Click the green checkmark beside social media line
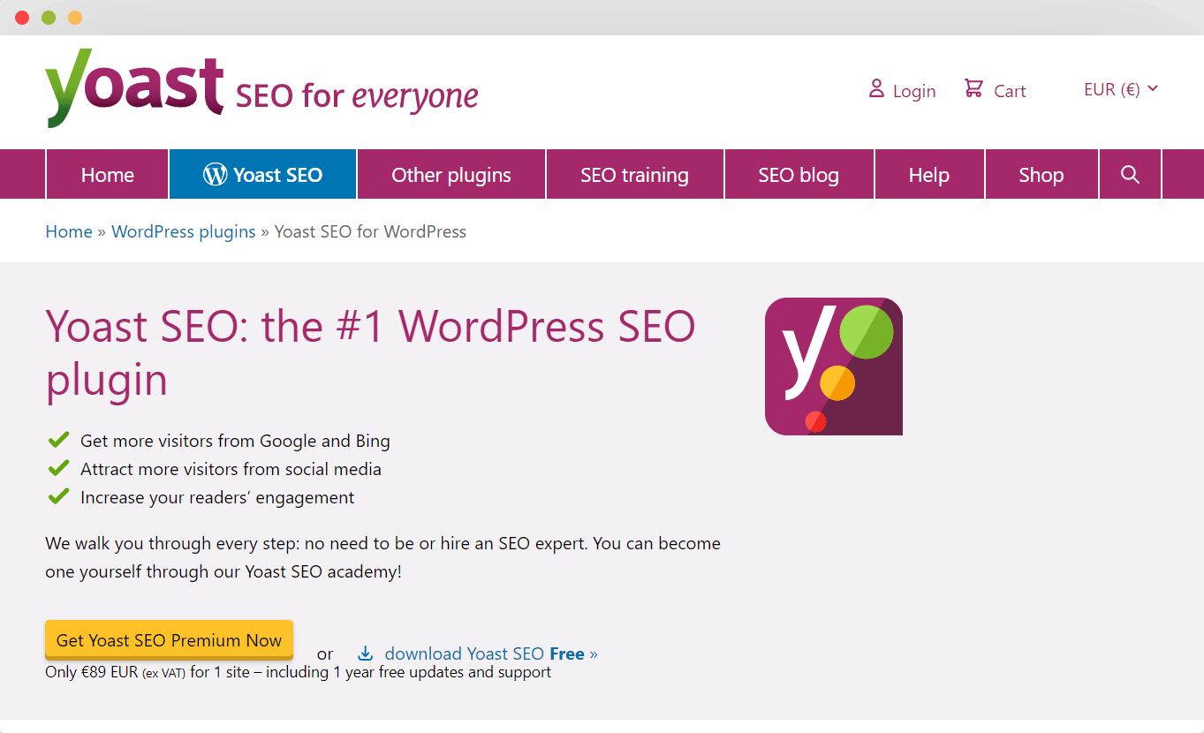The image size is (1204, 733). point(58,467)
